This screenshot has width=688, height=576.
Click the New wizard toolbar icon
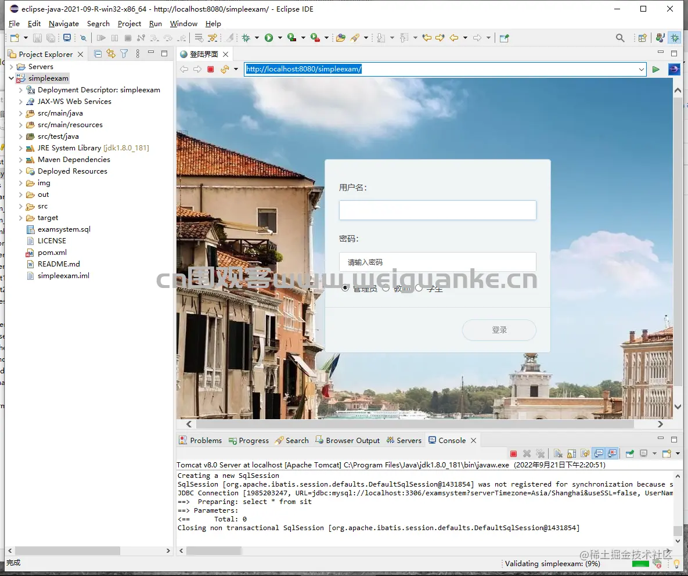point(15,38)
